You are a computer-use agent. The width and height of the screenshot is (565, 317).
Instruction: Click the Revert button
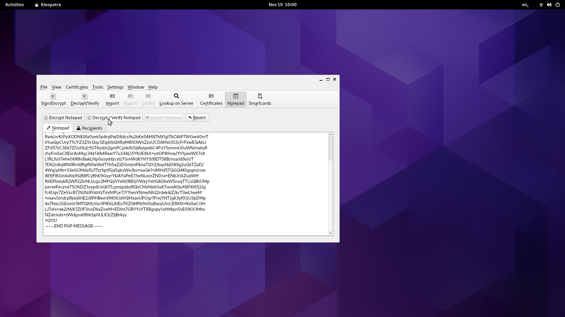click(197, 117)
